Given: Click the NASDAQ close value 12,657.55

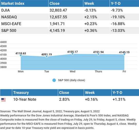Looking at the screenshot, I should [x=58, y=17].
